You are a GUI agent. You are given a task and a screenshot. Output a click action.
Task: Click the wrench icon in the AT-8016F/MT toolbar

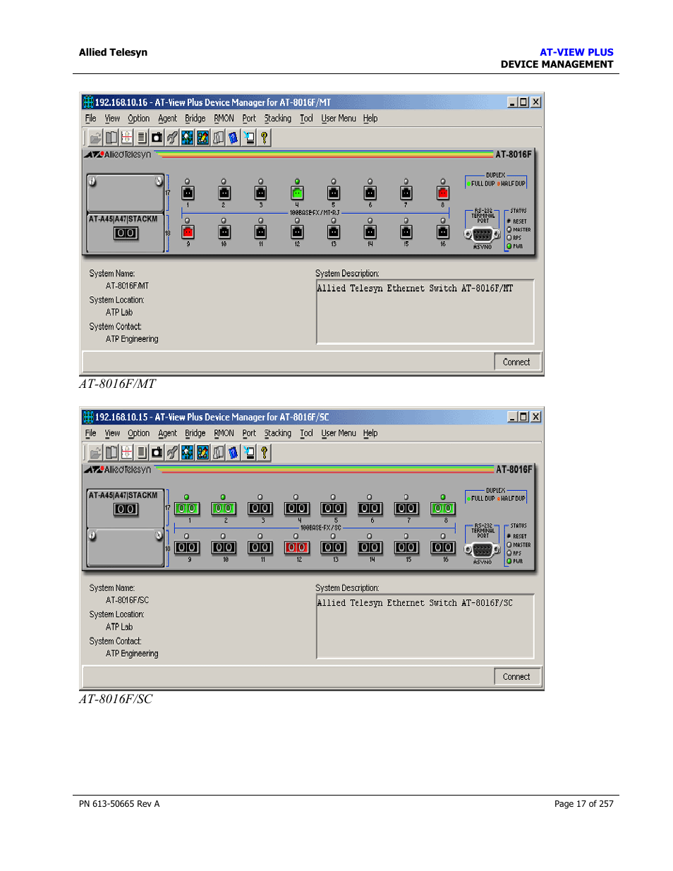point(172,138)
